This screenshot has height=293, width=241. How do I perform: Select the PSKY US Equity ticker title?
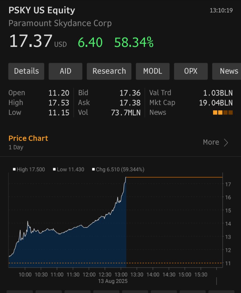[42, 10]
